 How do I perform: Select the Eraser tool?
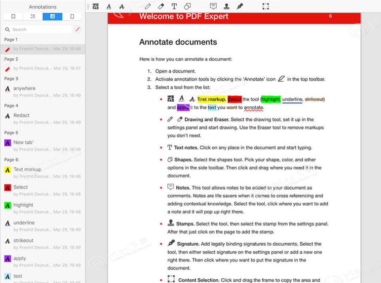(x=161, y=6)
